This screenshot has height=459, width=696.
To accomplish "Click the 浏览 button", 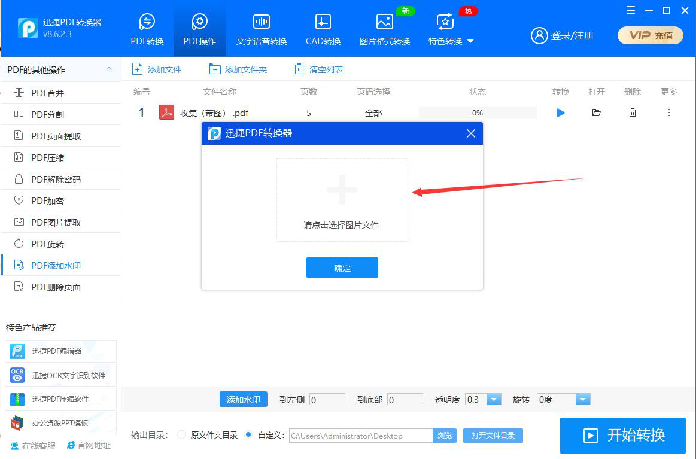I will pyautogui.click(x=445, y=436).
